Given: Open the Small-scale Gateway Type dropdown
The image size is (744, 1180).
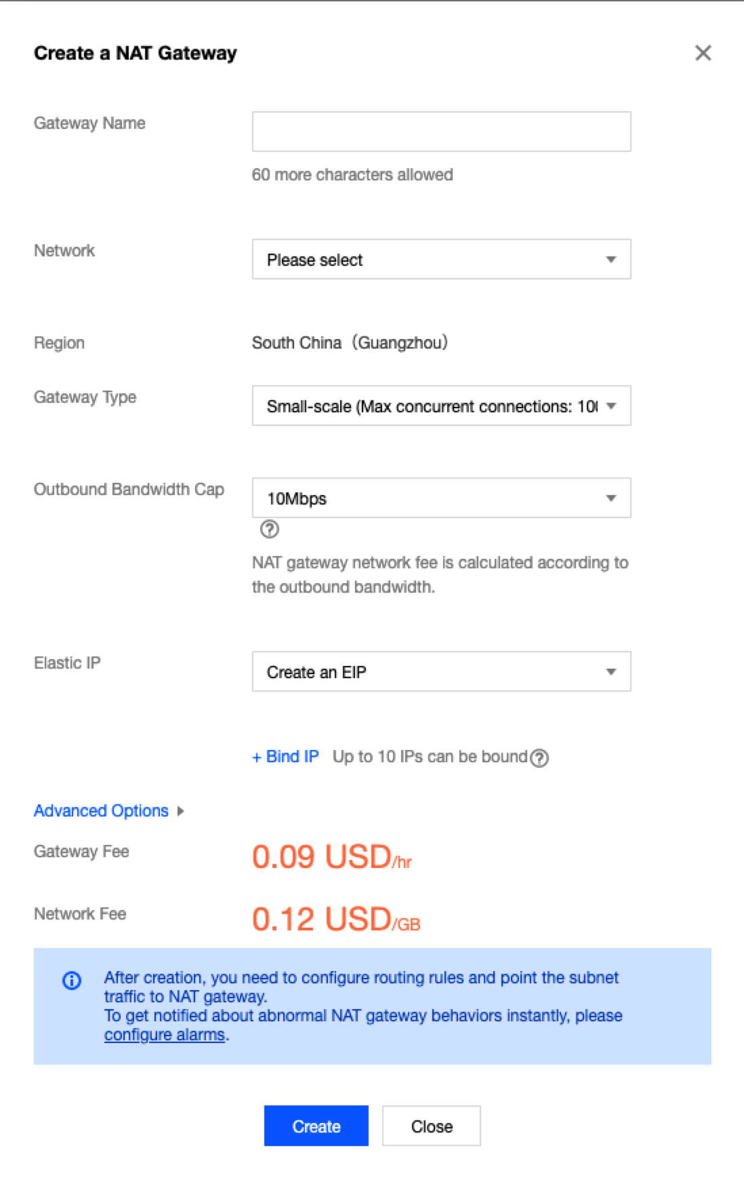Looking at the screenshot, I should pyautogui.click(x=442, y=406).
